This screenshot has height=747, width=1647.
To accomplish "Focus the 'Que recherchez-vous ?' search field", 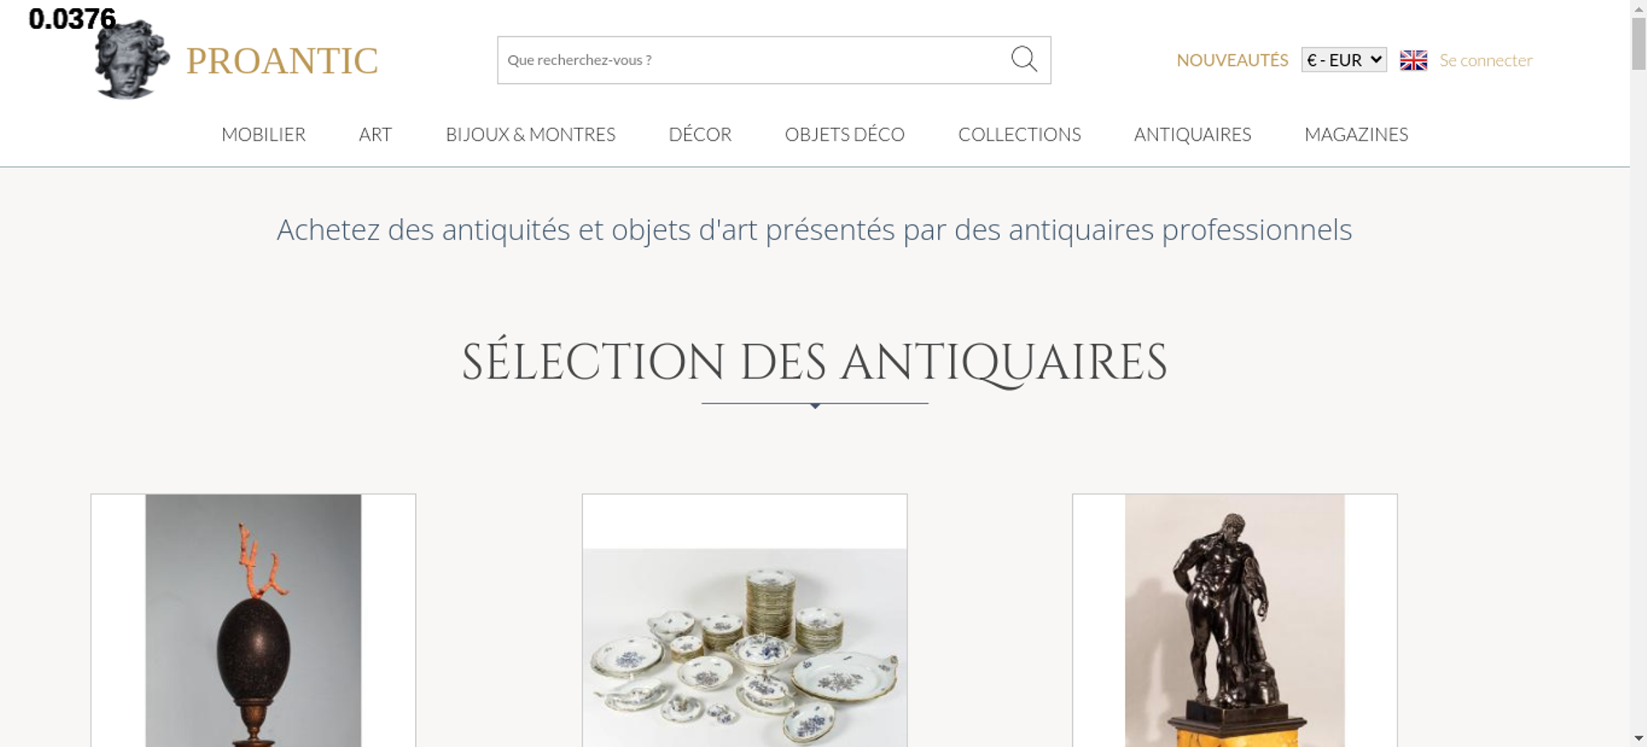I will (754, 60).
